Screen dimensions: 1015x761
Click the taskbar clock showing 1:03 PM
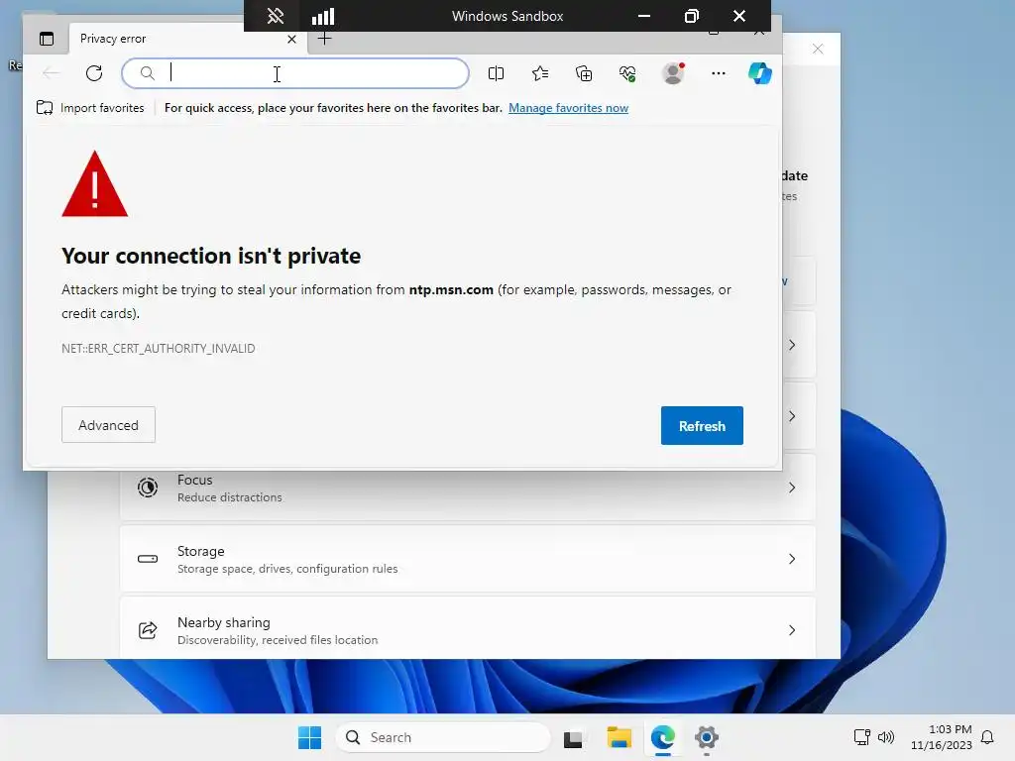pos(942,737)
